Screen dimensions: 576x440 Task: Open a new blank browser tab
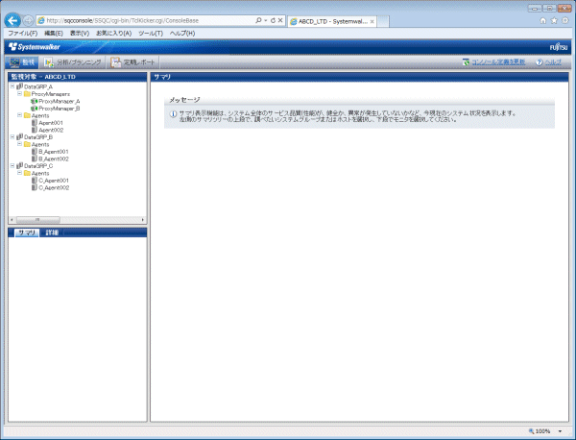coord(383,22)
